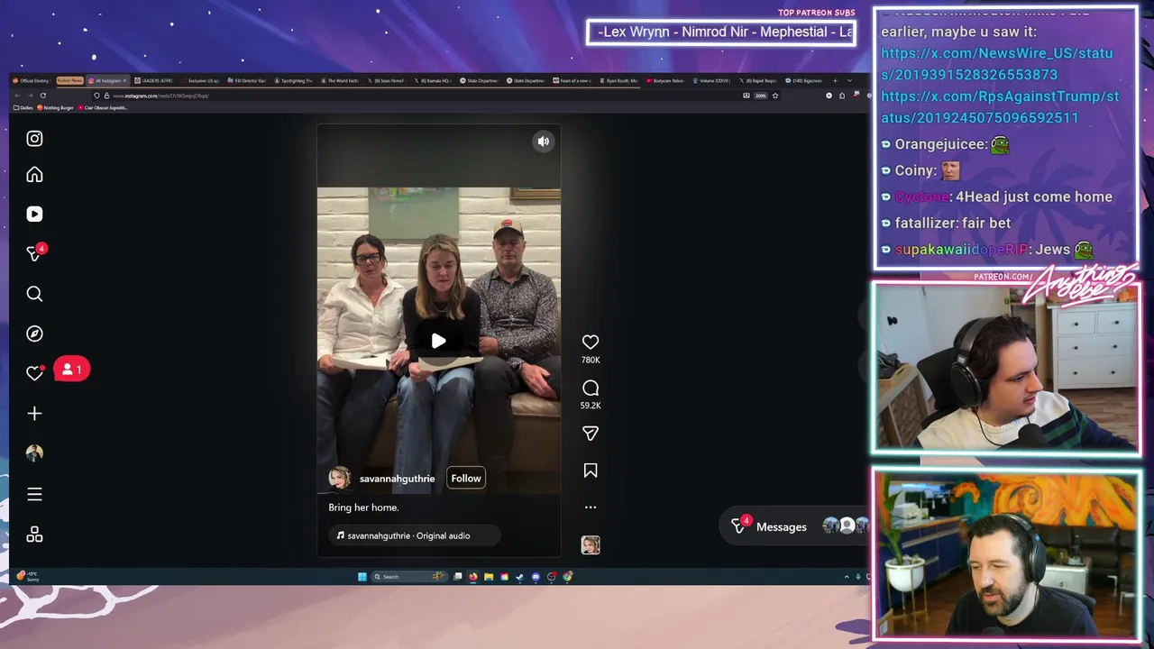
Task: Open audio thumbnail below reel actions
Action: coord(591,544)
